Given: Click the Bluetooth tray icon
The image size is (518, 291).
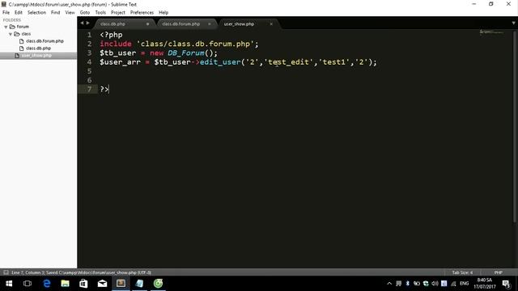Looking at the screenshot, I should pos(408,284).
